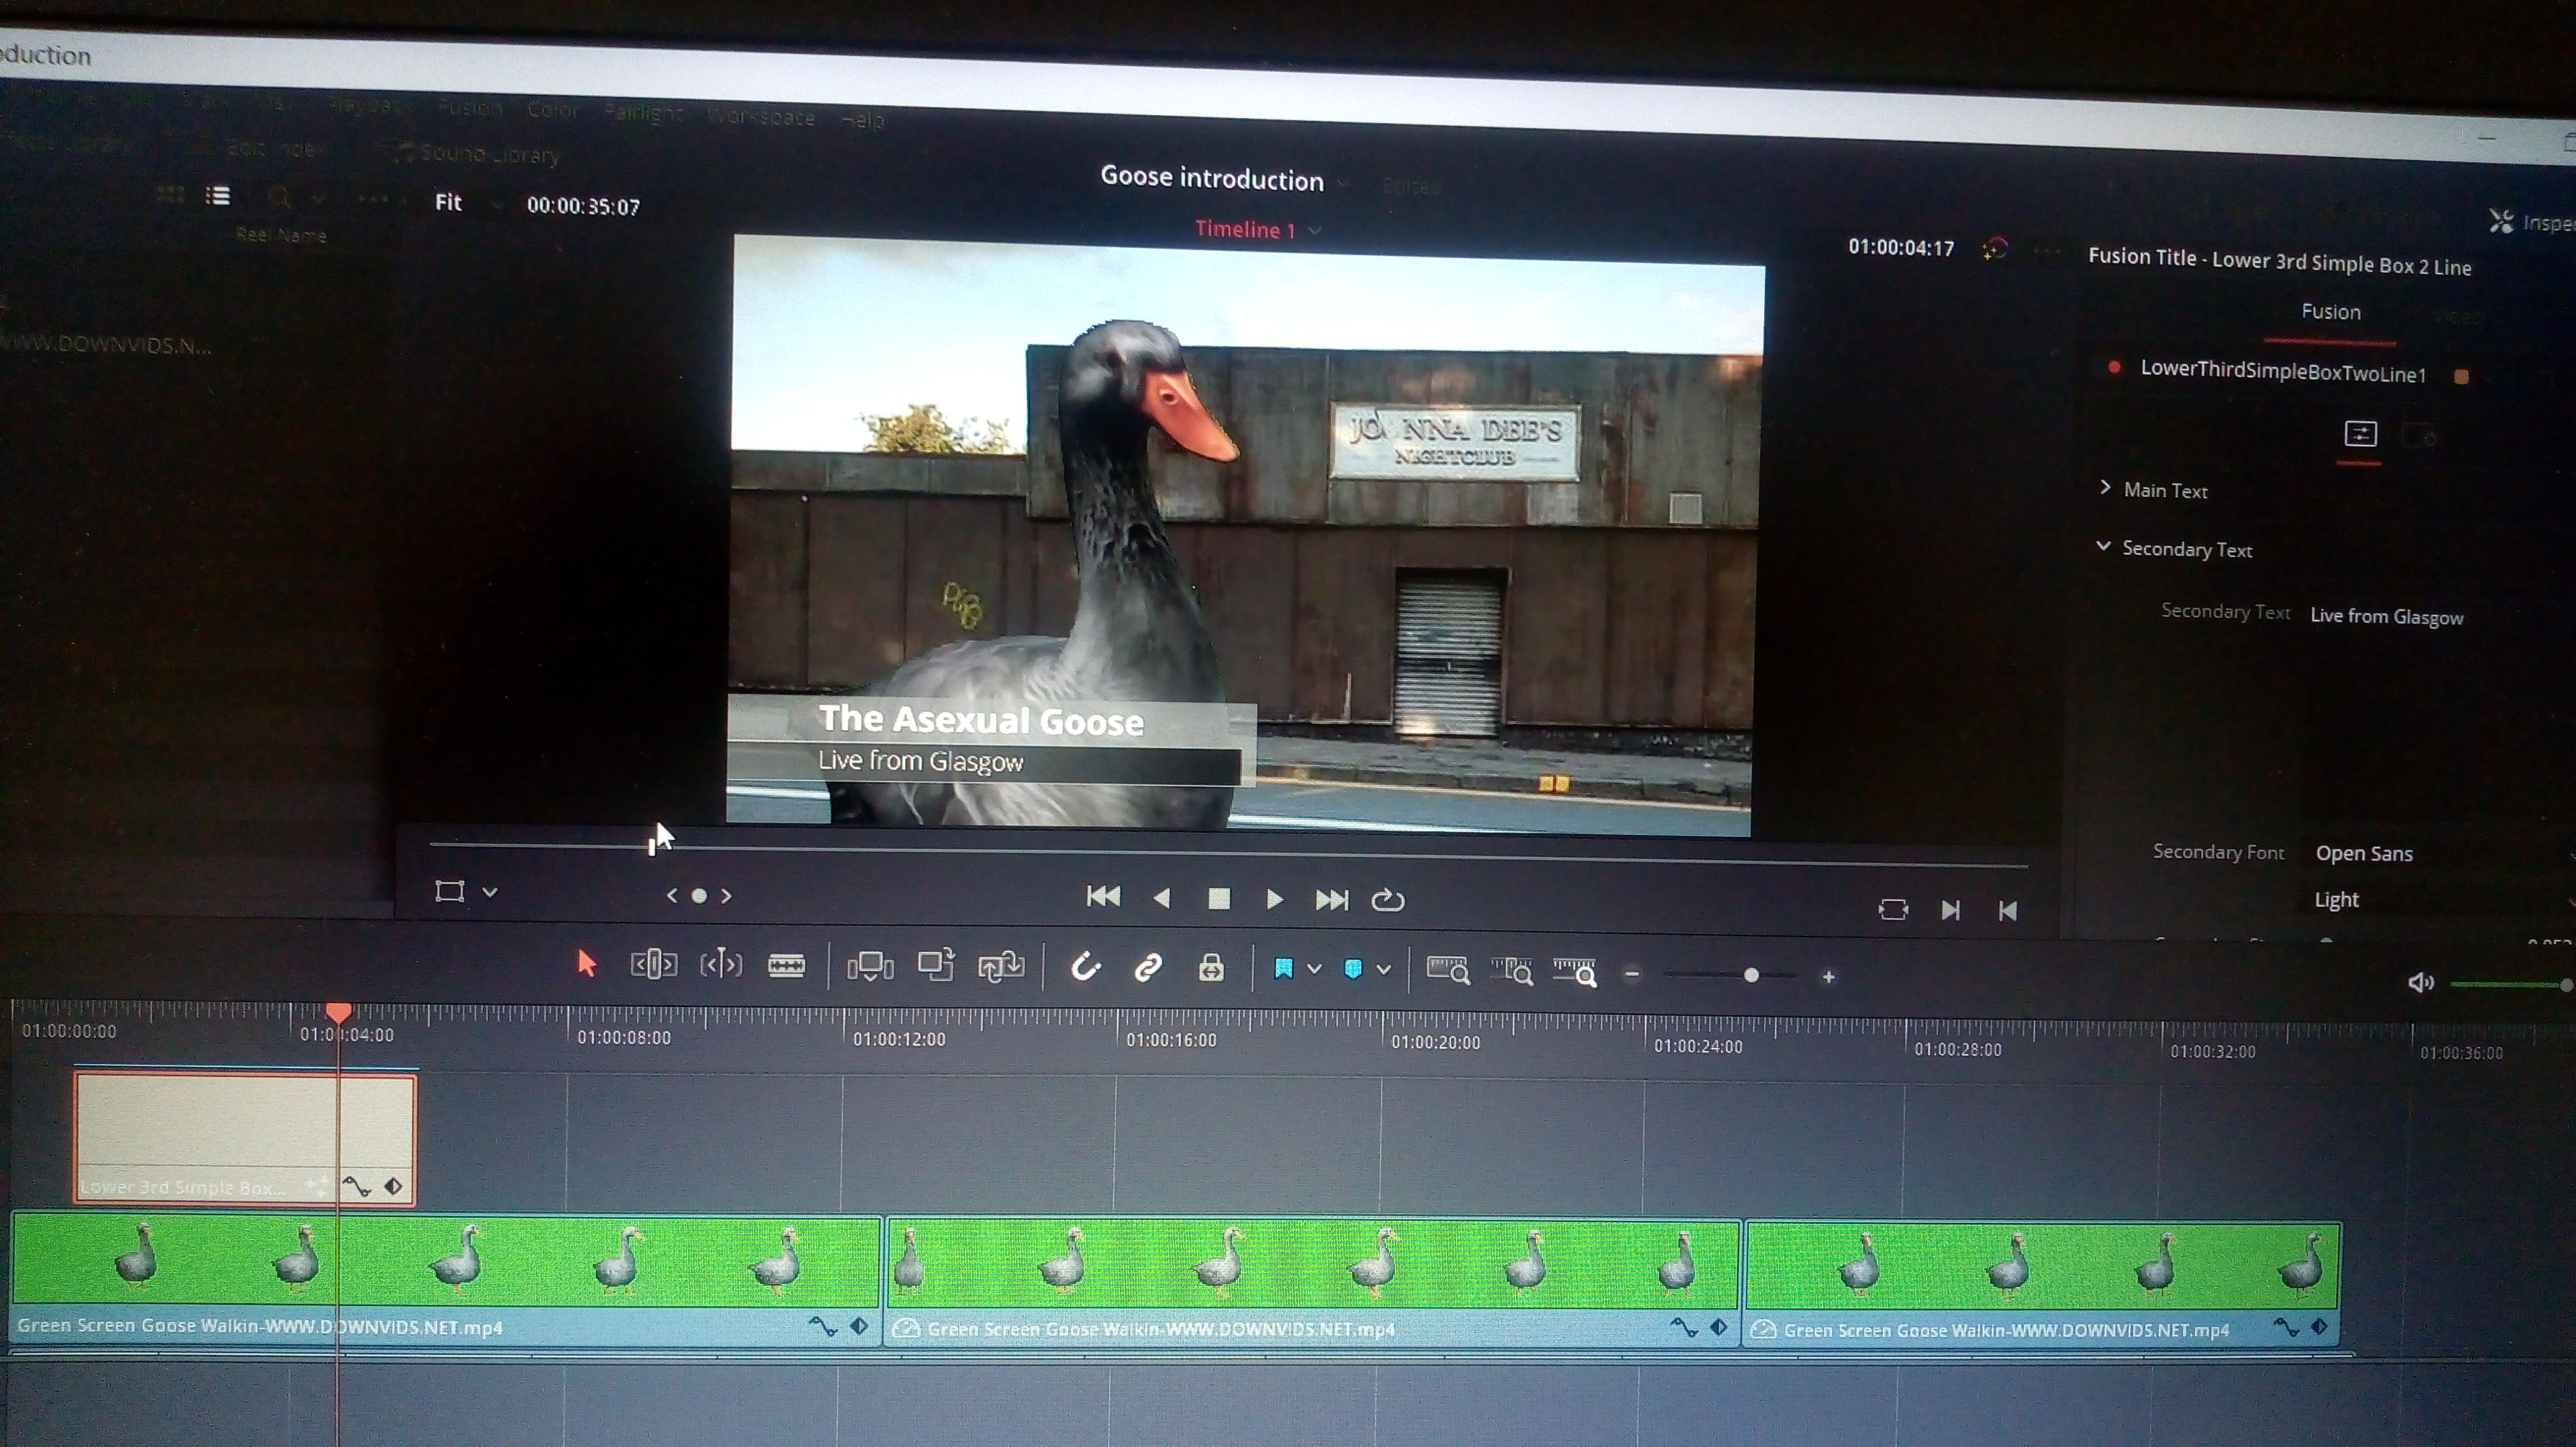2576x1447 pixels.
Task: Click the Replace Clip toolbar icon
Action: tap(1001, 967)
